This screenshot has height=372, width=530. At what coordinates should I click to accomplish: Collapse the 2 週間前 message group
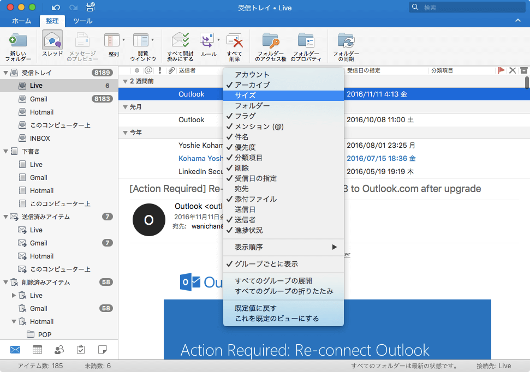(x=125, y=81)
